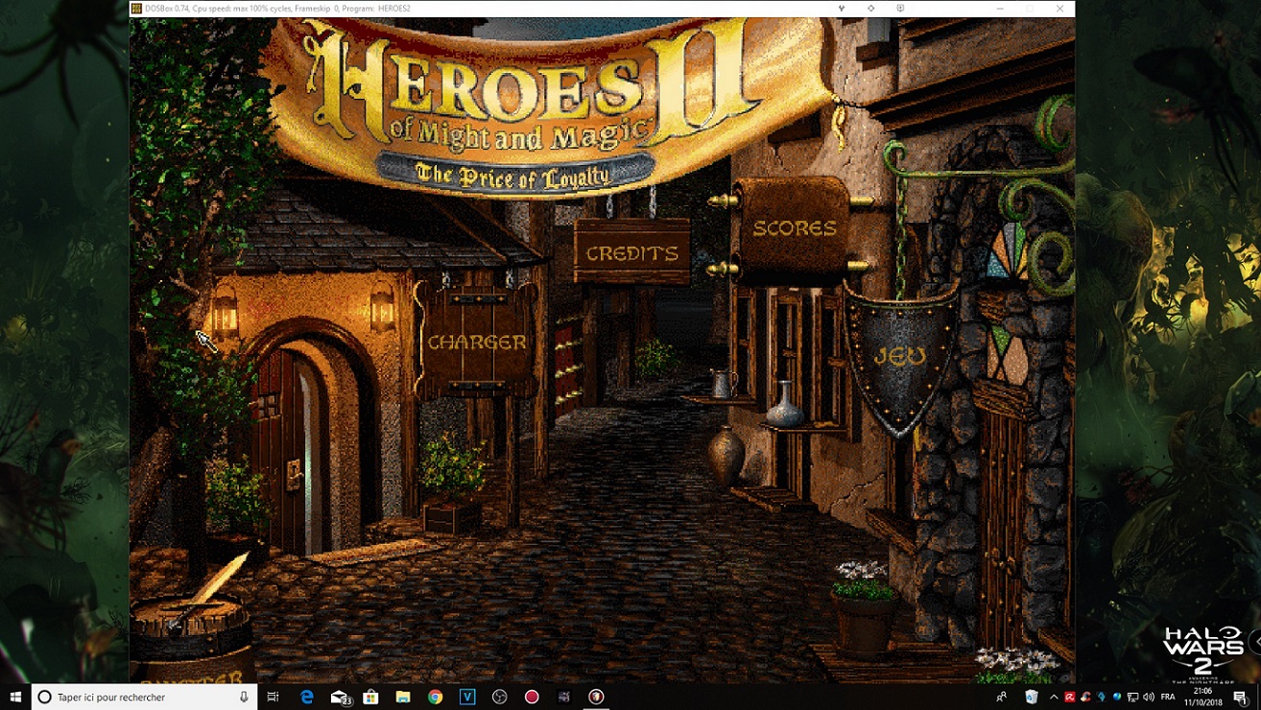Open Task View from the taskbar
Screen dimensions: 1261x710
[274, 697]
